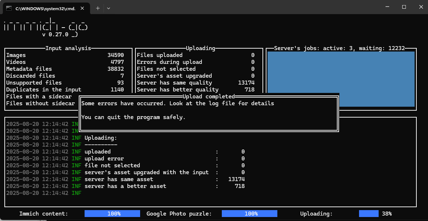Click the "Files not selected" label
This screenshot has width=428, height=221.
pos(166,69)
